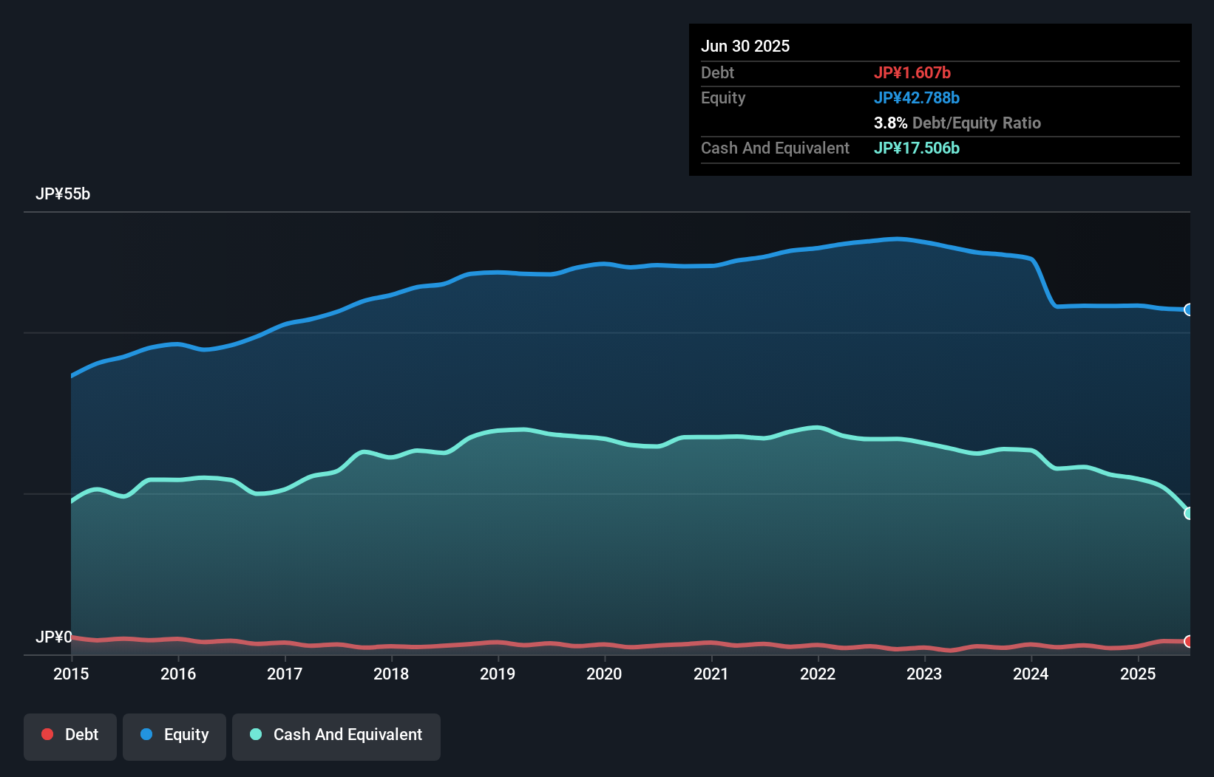Select the teal Cash endpoint marker on chart

click(x=1189, y=512)
